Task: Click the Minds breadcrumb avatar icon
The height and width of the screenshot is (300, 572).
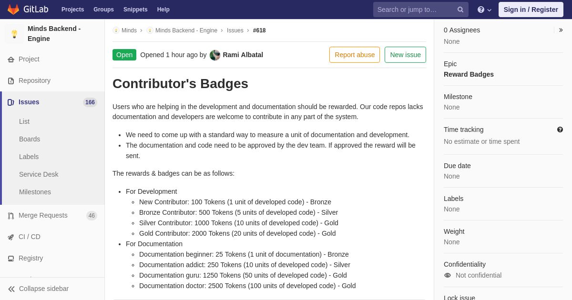Action: [116, 30]
